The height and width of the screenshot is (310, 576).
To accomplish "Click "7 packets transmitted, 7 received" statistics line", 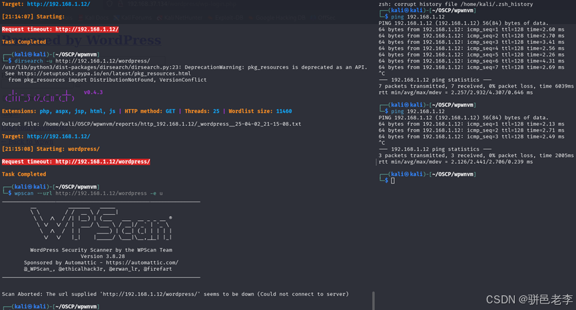I will [476, 86].
